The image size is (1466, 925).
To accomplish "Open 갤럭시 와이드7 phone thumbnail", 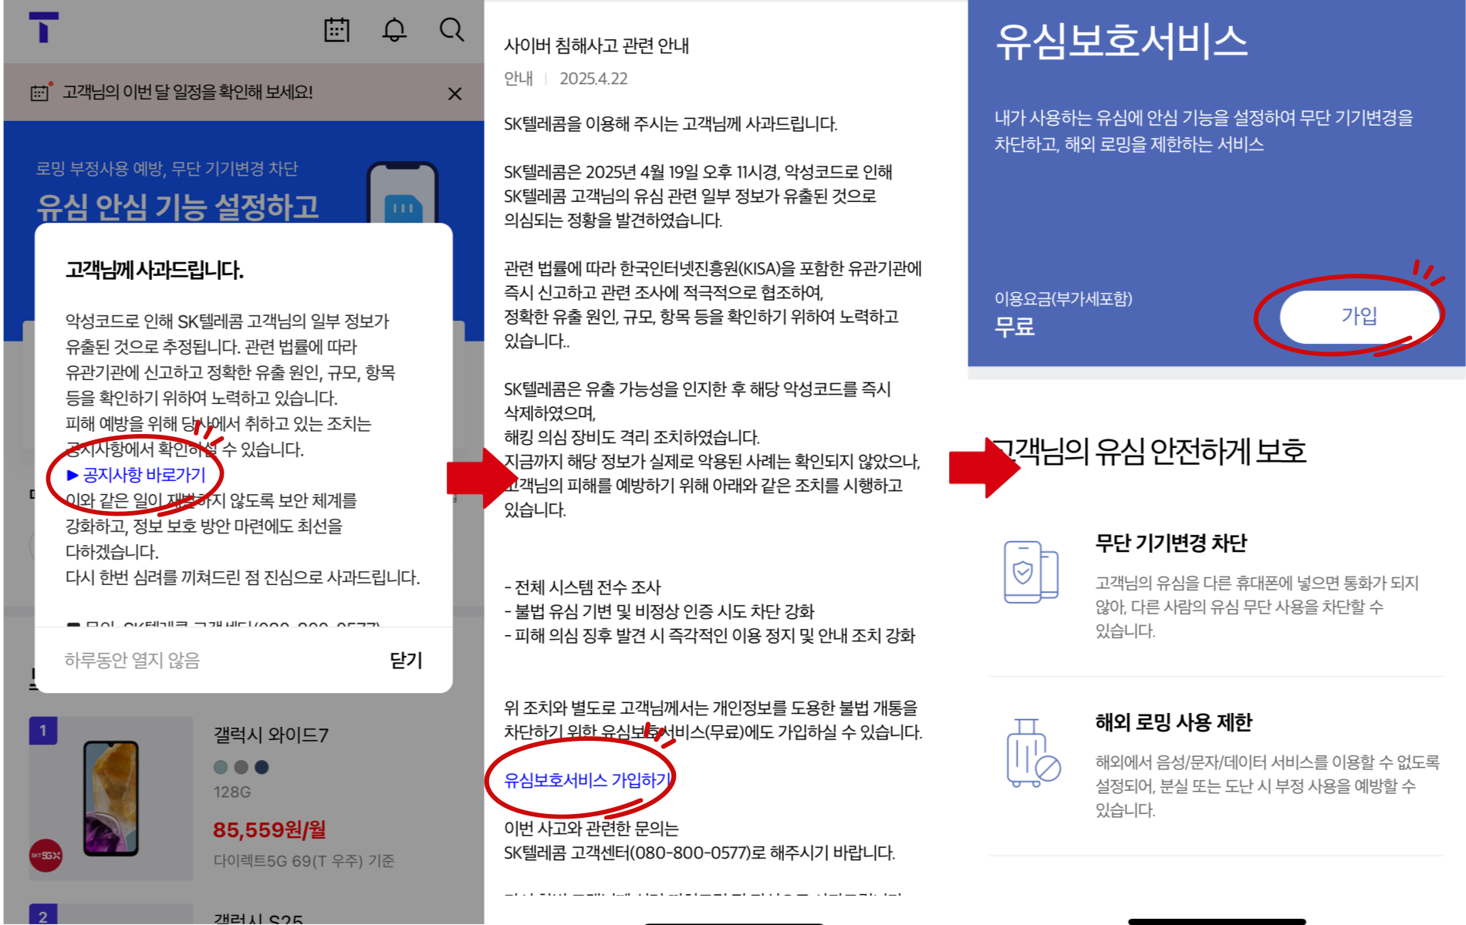I will (111, 798).
